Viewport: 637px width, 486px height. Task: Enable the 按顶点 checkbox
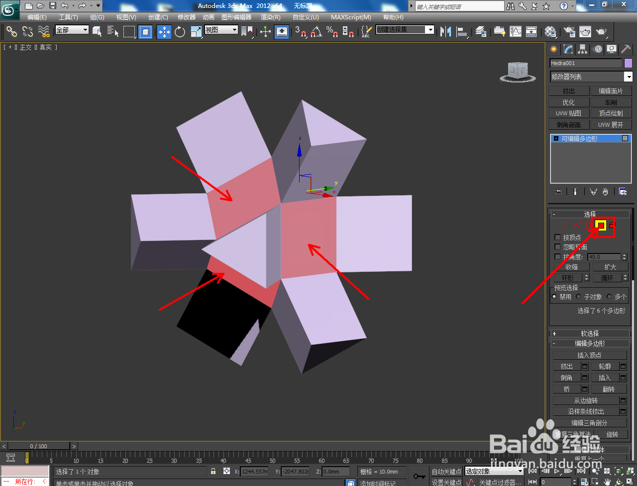[x=557, y=238]
